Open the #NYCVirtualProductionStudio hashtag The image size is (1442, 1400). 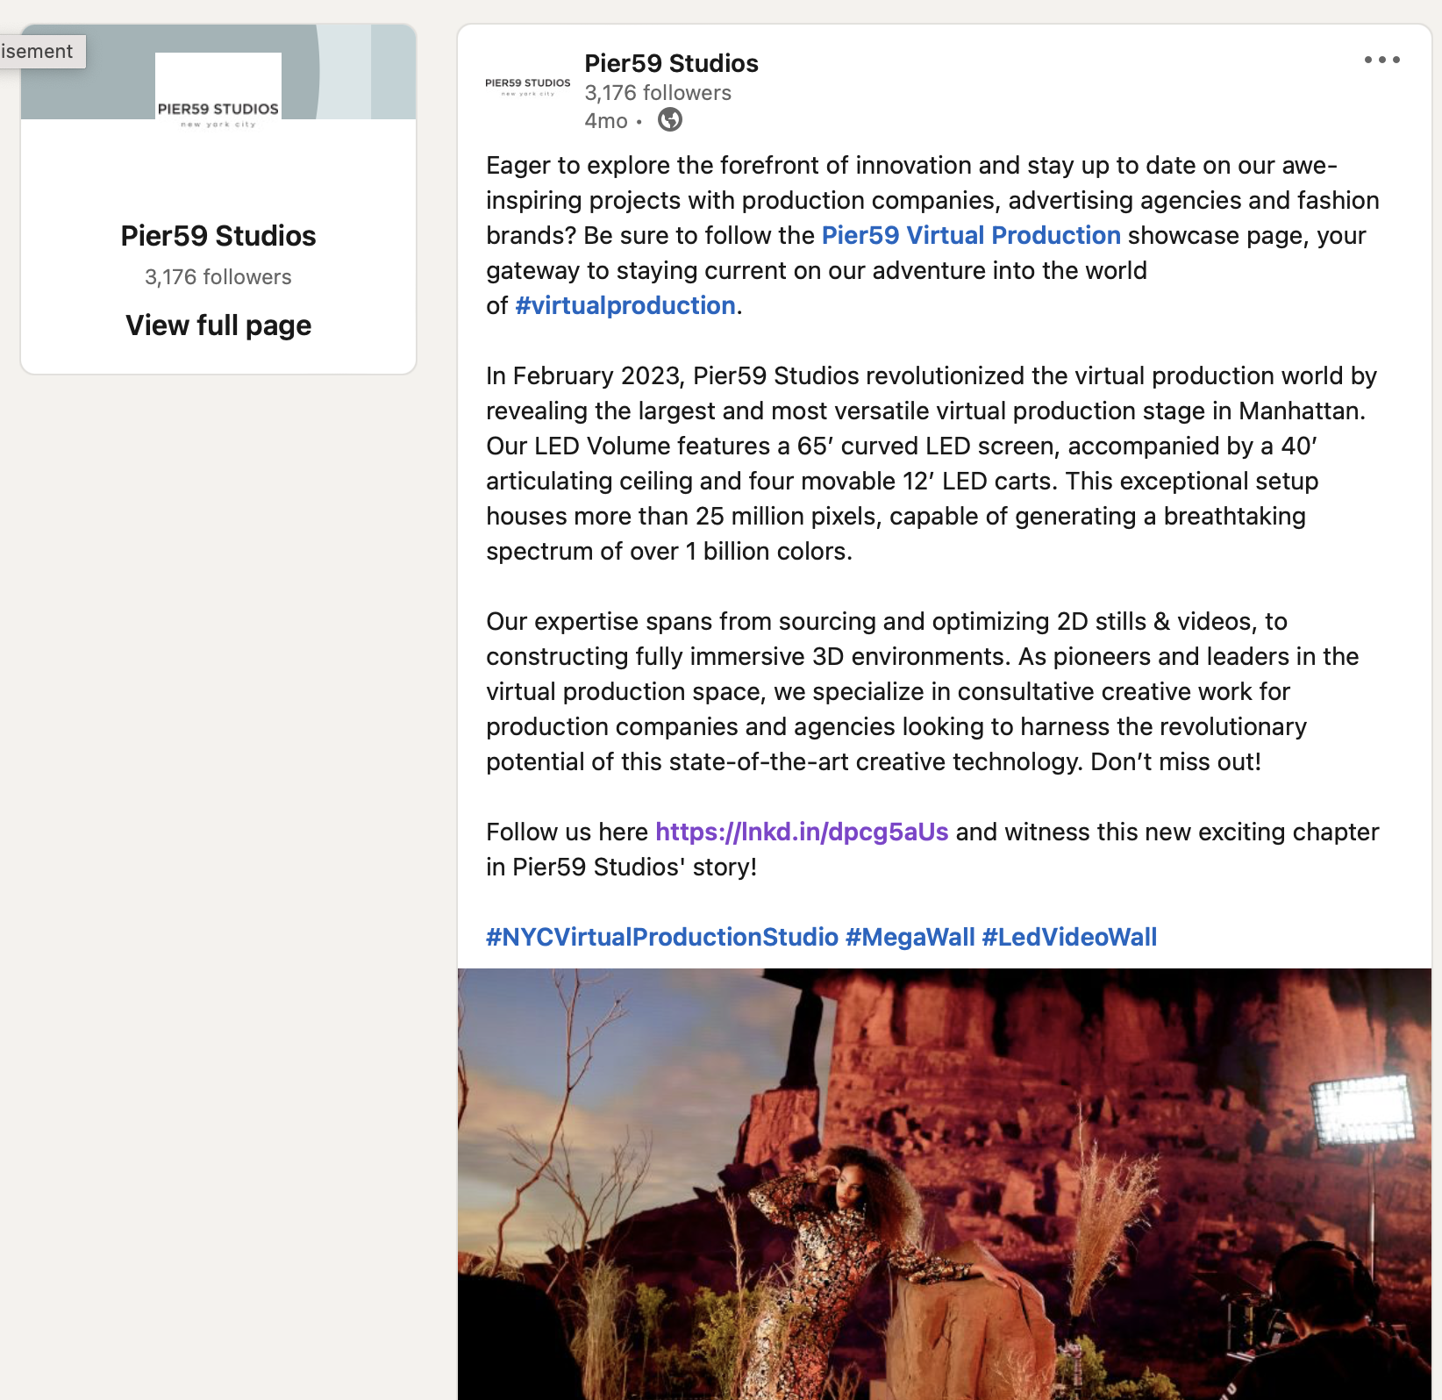coord(662,937)
